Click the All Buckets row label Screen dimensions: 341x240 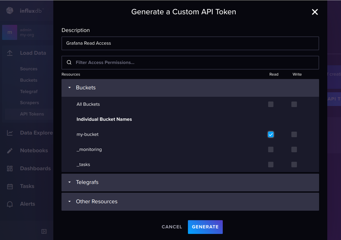[88, 104]
